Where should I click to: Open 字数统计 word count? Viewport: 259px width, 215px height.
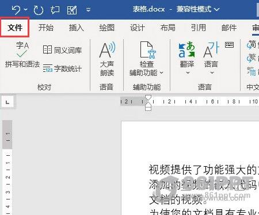point(63,68)
